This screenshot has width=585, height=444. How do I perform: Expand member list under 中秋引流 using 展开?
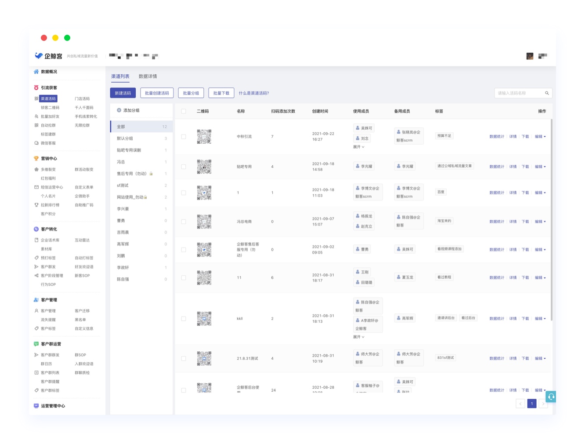point(358,147)
